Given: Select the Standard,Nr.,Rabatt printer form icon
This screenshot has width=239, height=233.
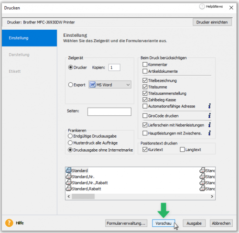Looking at the screenshot, I should point(69,182).
